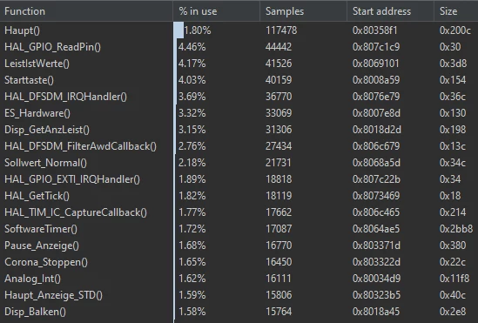The width and height of the screenshot is (478, 323).
Task: Click the sample count 31306
Action: click(279, 130)
